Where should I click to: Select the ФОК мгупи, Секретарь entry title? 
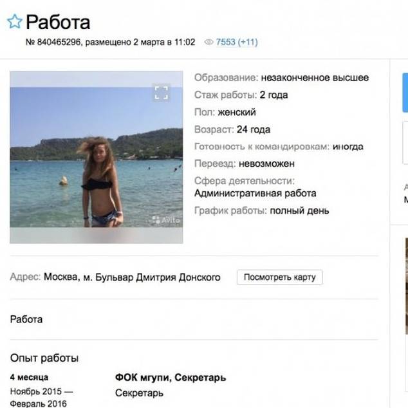point(171,378)
